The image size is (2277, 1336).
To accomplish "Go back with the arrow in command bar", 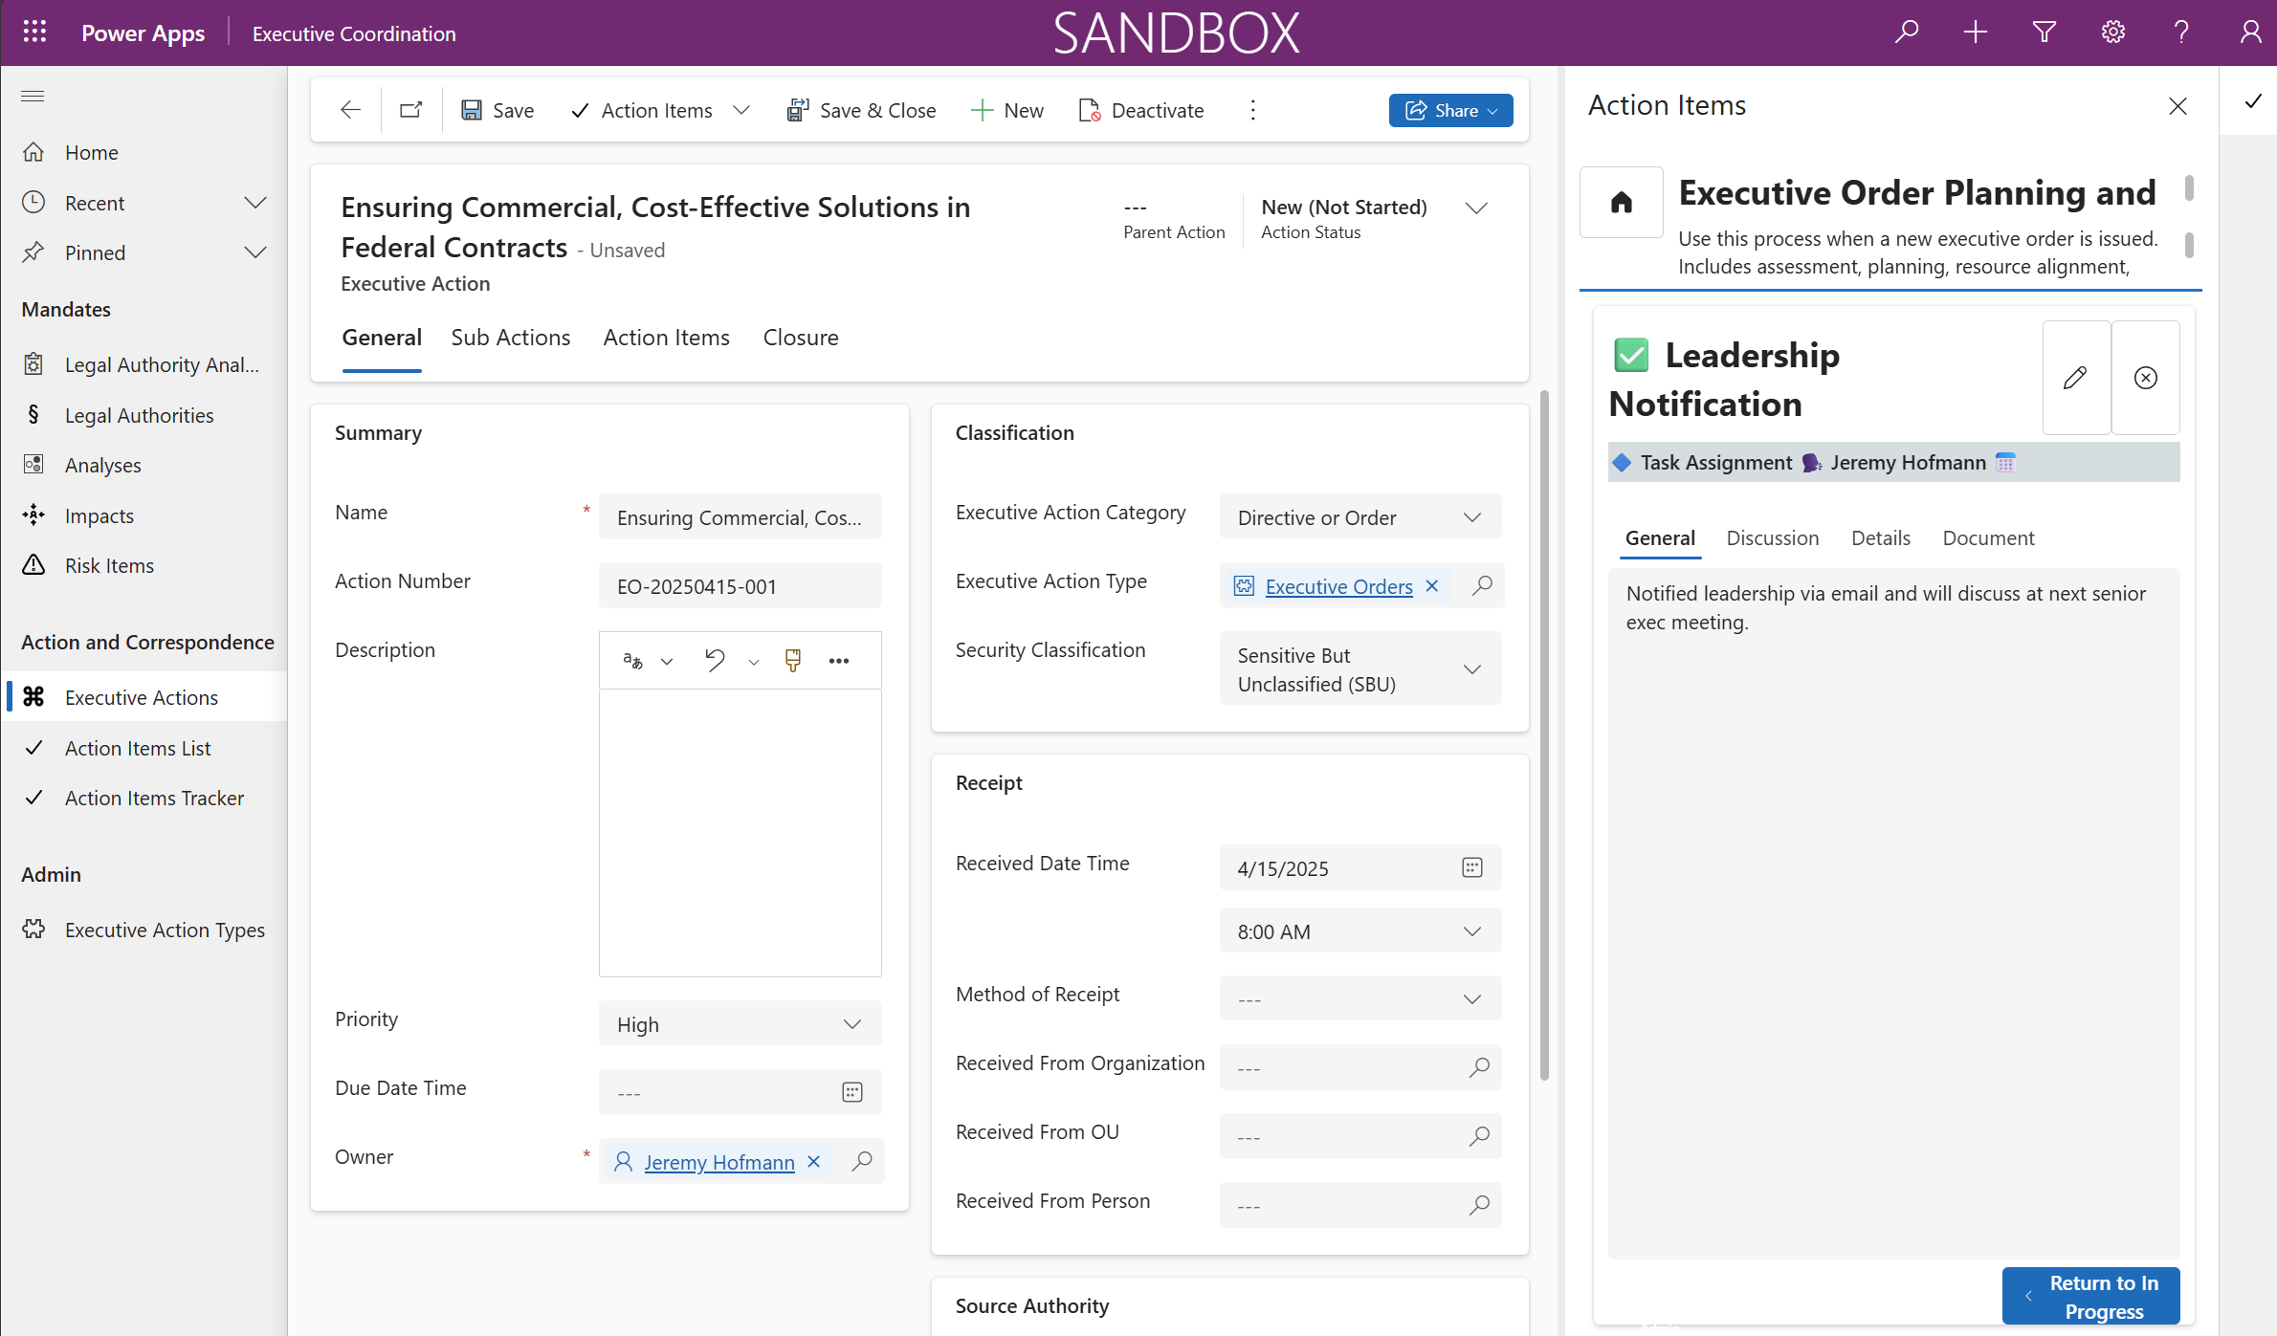I will pyautogui.click(x=350, y=110).
